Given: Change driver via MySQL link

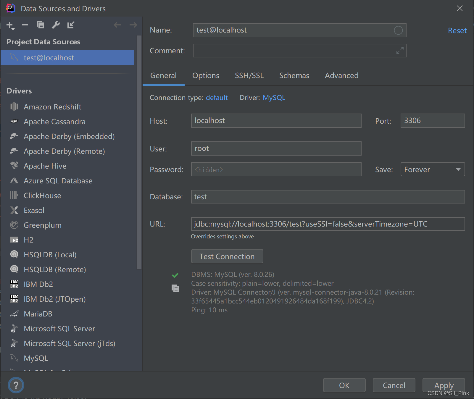Looking at the screenshot, I should (274, 98).
